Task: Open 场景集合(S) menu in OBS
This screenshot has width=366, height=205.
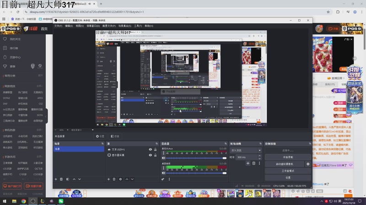Action: click(x=124, y=26)
